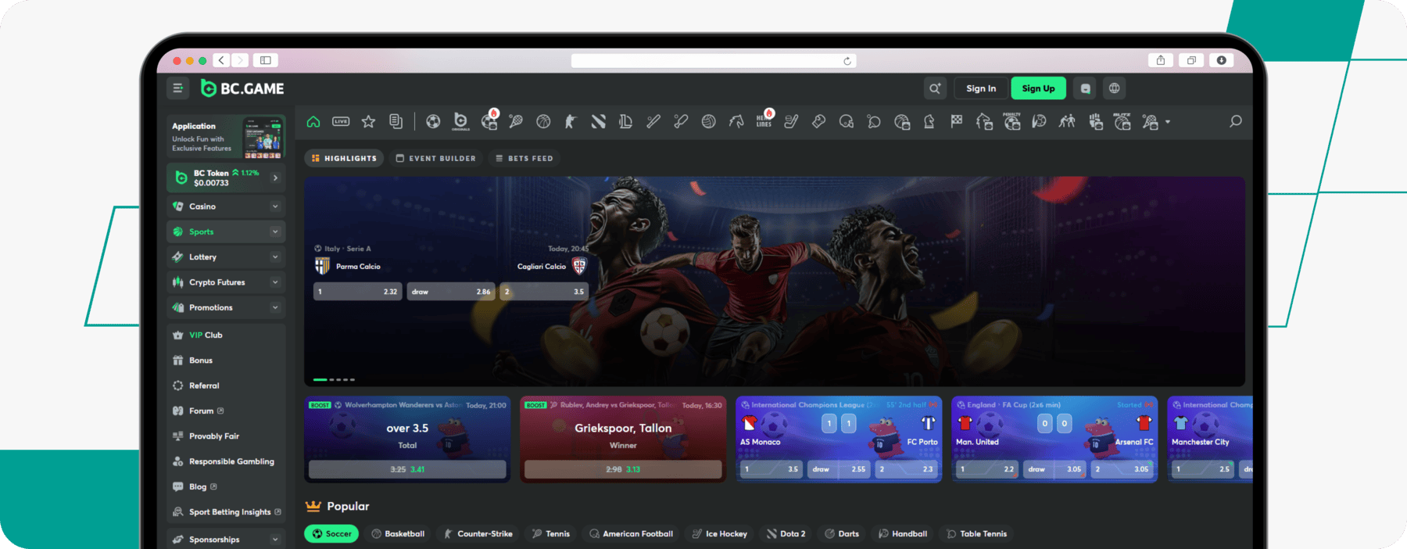Image resolution: width=1407 pixels, height=549 pixels.
Task: Select the baseball bat icon
Action: [x=653, y=121]
